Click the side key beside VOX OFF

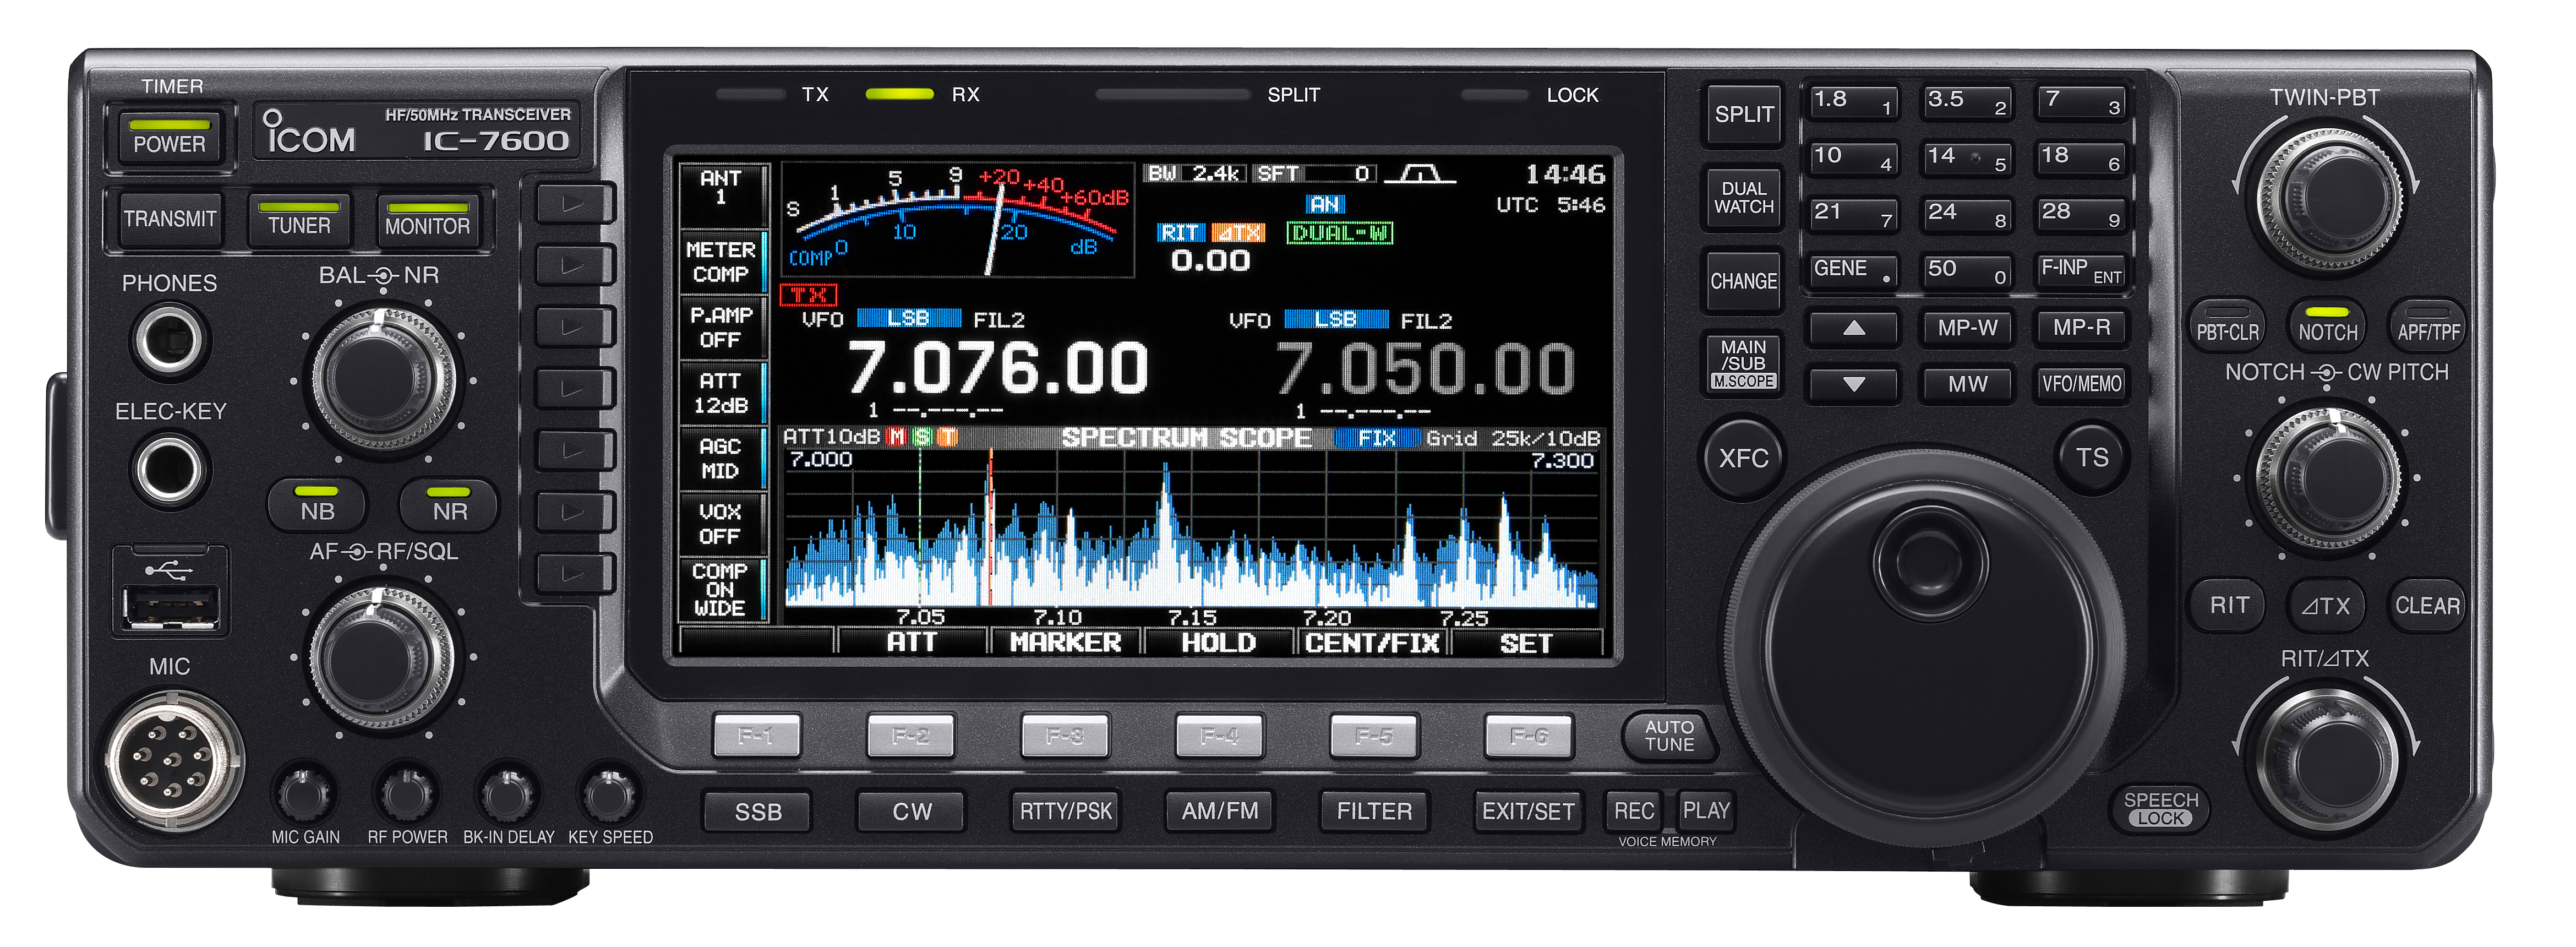(574, 512)
